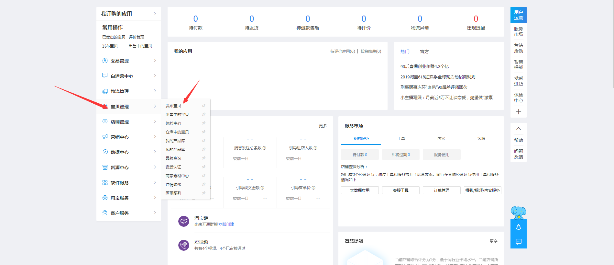Toggle the pin beside 仓库中的宝贝
Image resolution: width=614 pixels, height=265 pixels.
tap(204, 132)
